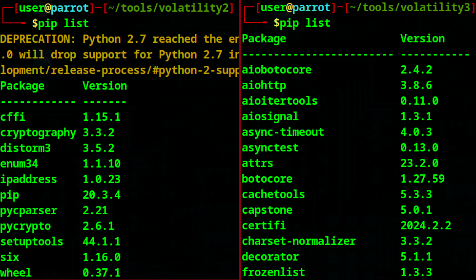Screen dimensions: 476x280
Task: Click the pip version 20.3.4
Action: (x=102, y=195)
